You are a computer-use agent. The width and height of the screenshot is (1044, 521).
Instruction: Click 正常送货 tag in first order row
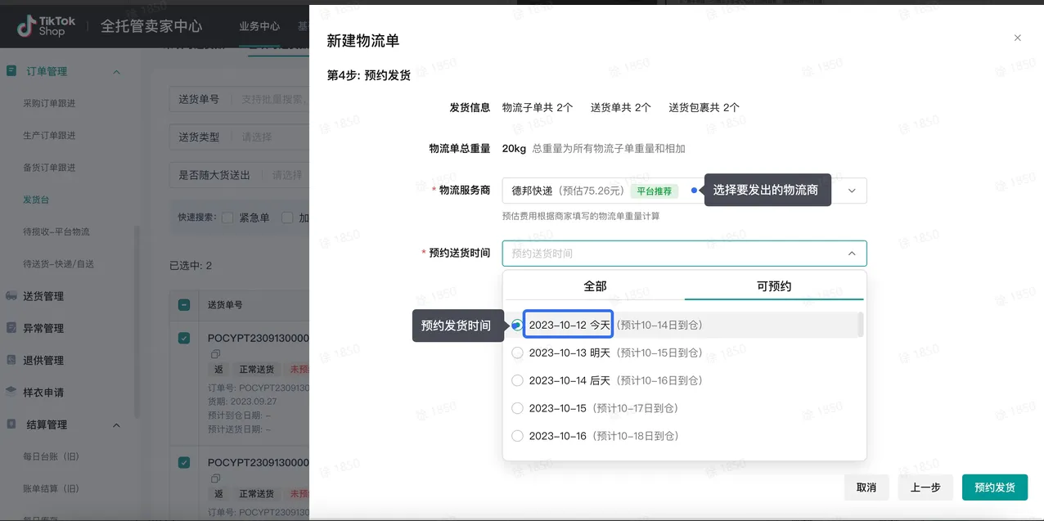pos(257,369)
